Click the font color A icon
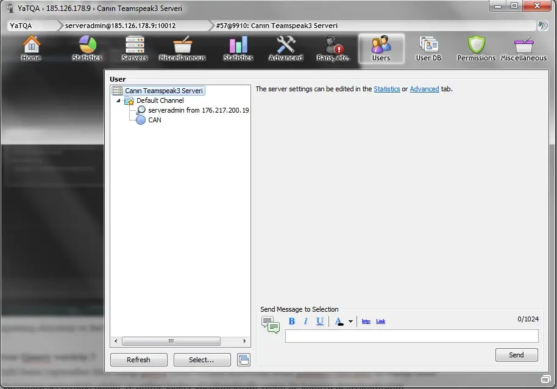Screen dimensions: 557x389 [339, 321]
